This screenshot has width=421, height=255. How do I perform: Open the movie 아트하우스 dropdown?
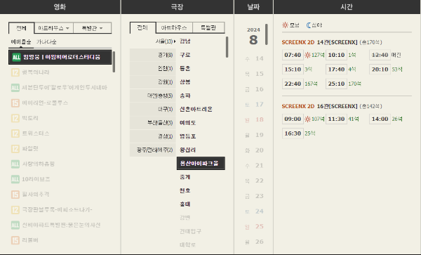(x=54, y=28)
